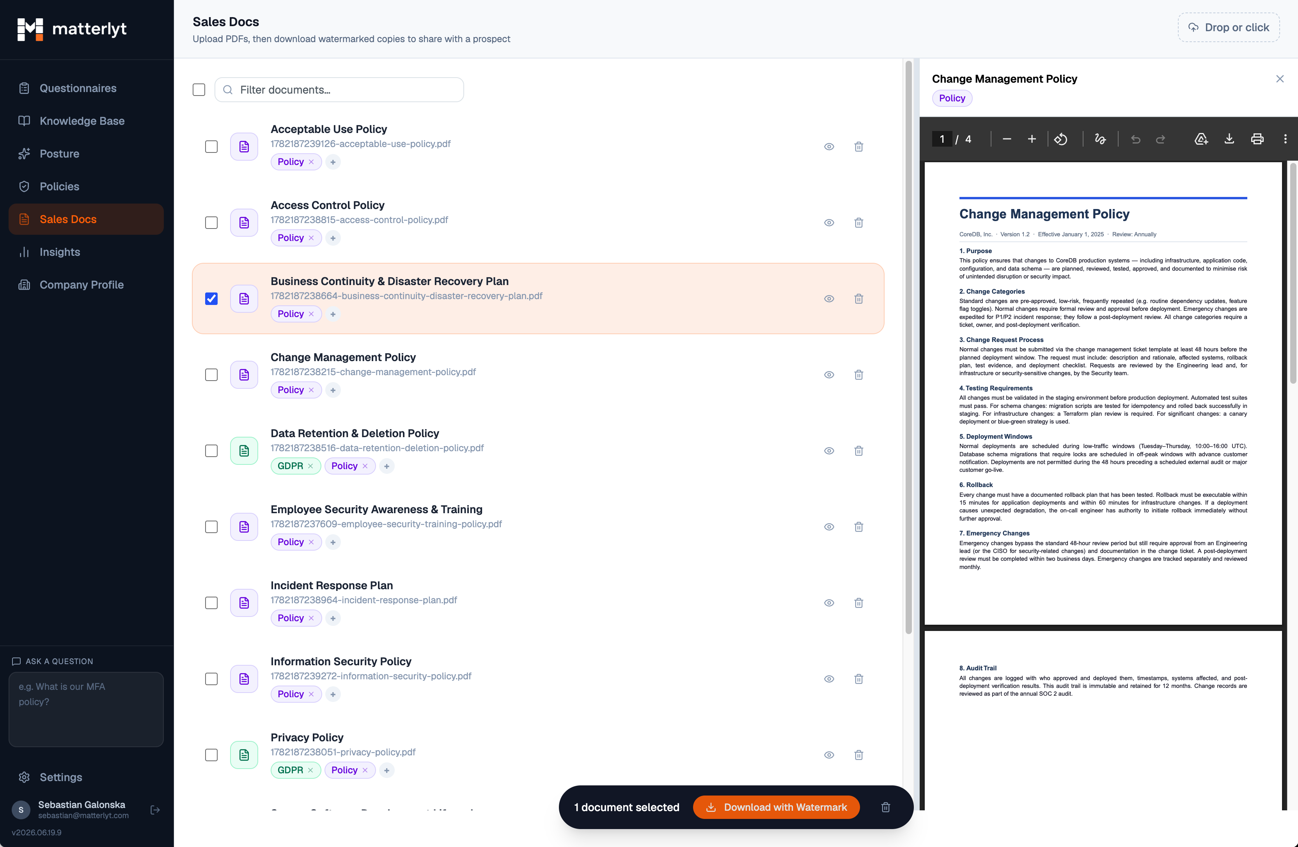Close the Change Management Policy preview panel
This screenshot has width=1298, height=847.
(x=1279, y=79)
